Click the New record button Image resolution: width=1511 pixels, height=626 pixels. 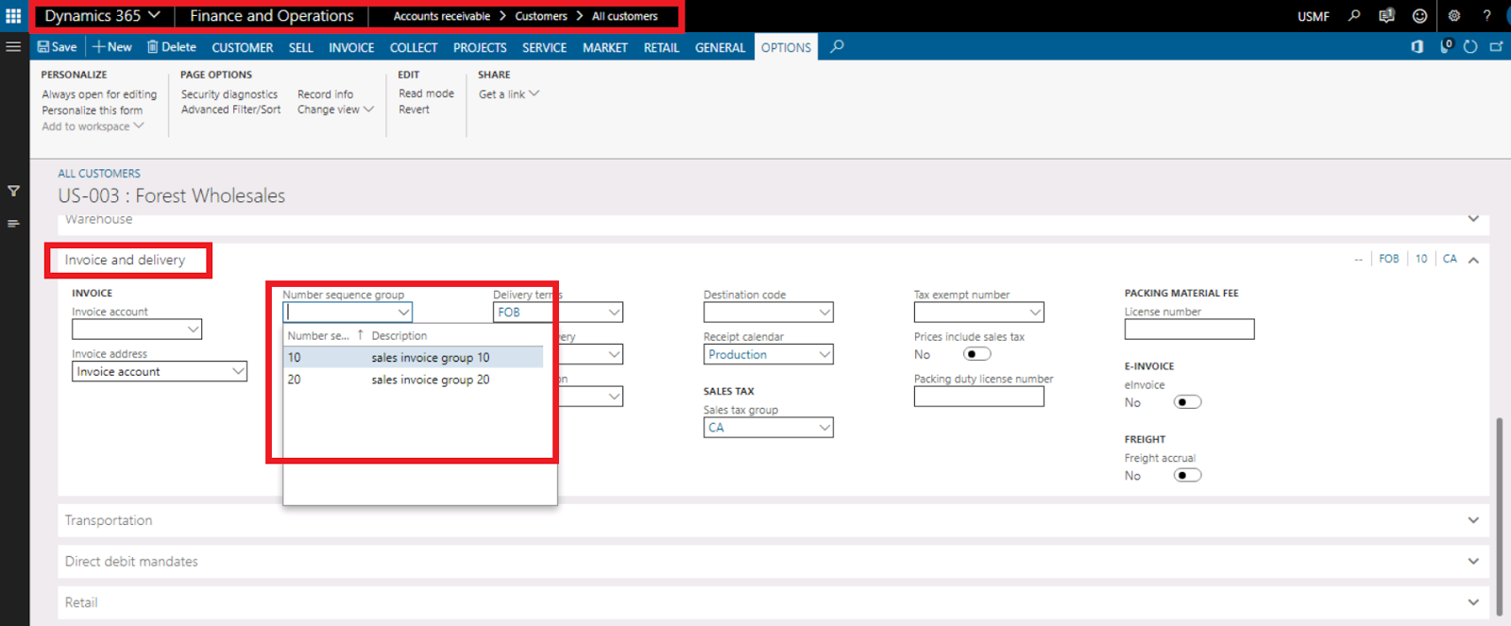tap(112, 46)
